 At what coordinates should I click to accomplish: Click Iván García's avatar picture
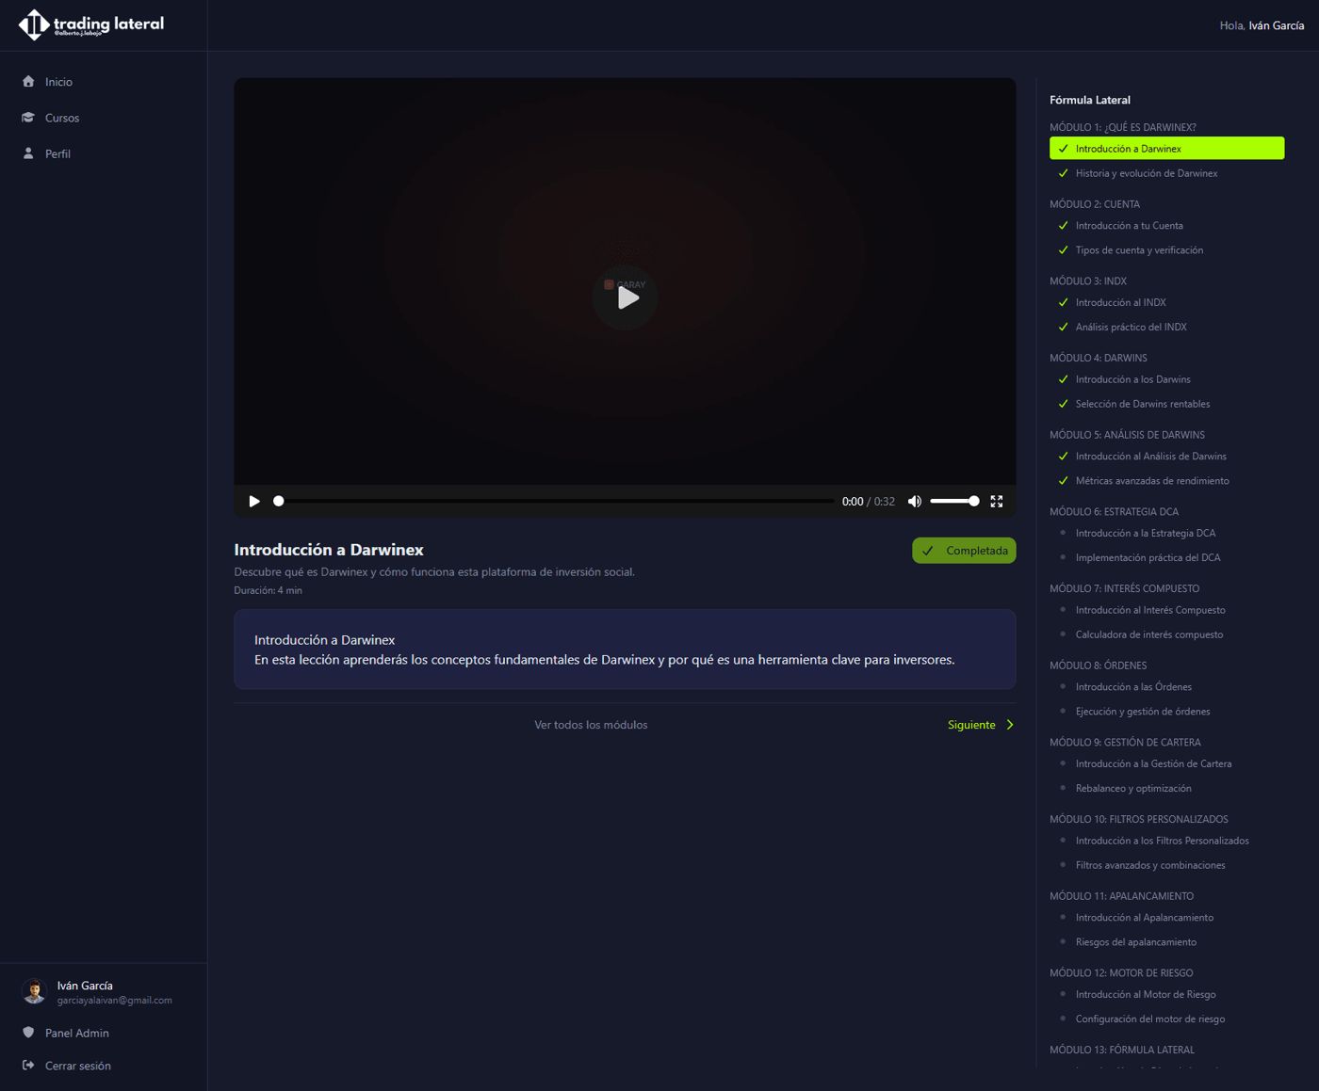pos(35,991)
